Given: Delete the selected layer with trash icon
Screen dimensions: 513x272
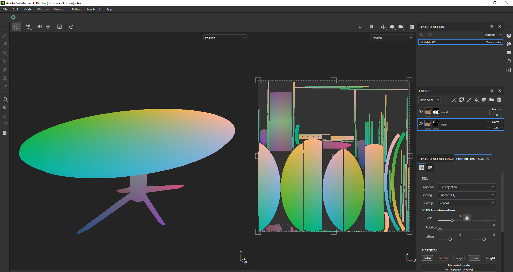Looking at the screenshot, I should pos(499,100).
